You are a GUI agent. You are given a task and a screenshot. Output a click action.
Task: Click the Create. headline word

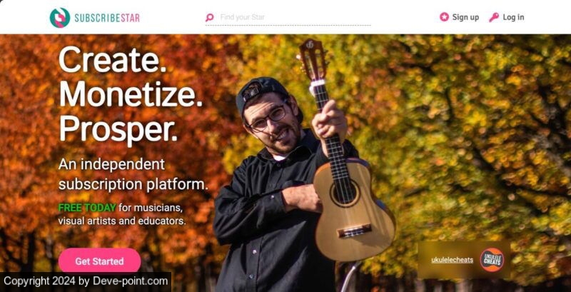tap(113, 61)
